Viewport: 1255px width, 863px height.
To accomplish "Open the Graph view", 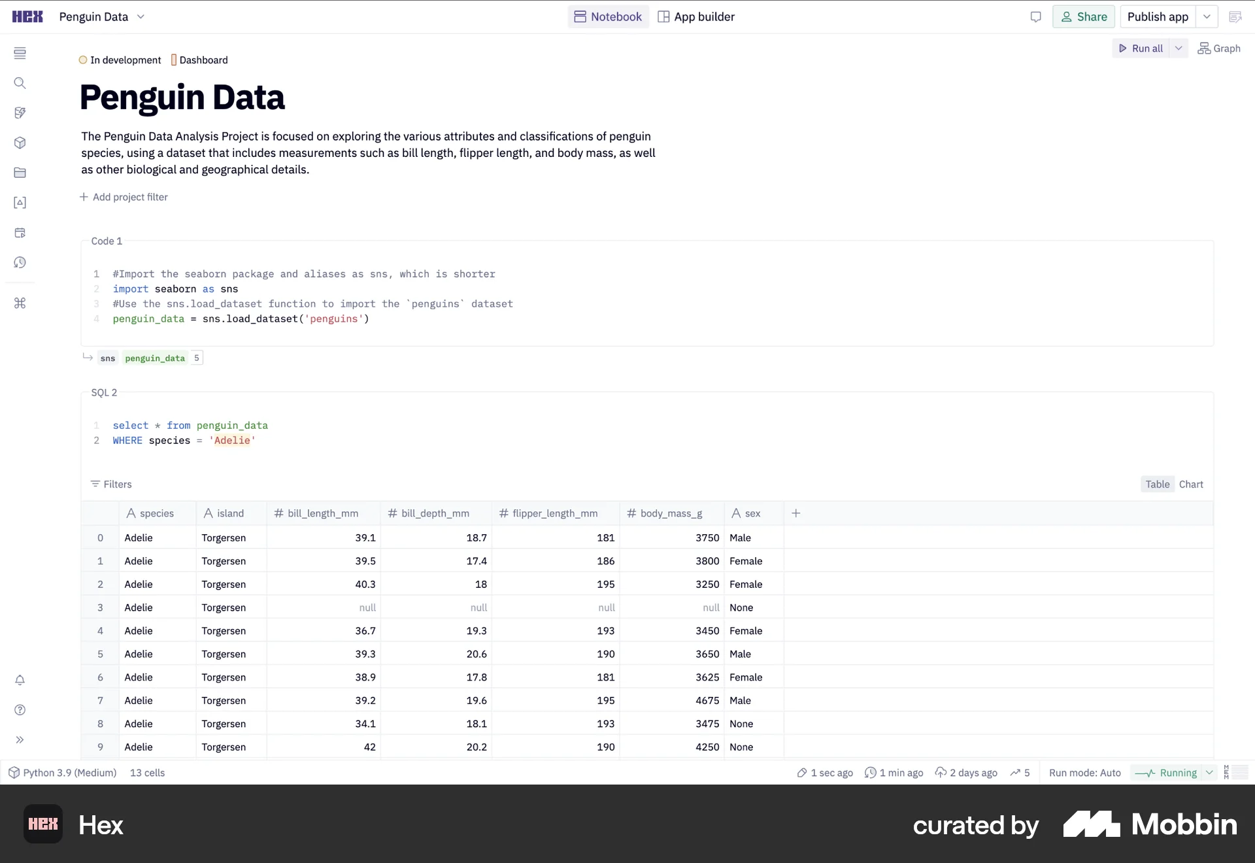I will pyautogui.click(x=1219, y=48).
